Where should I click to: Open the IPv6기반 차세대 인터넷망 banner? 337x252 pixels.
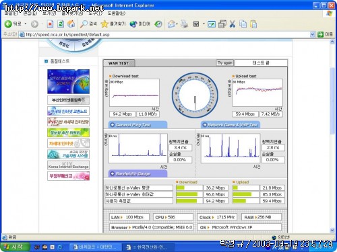pos(68,122)
